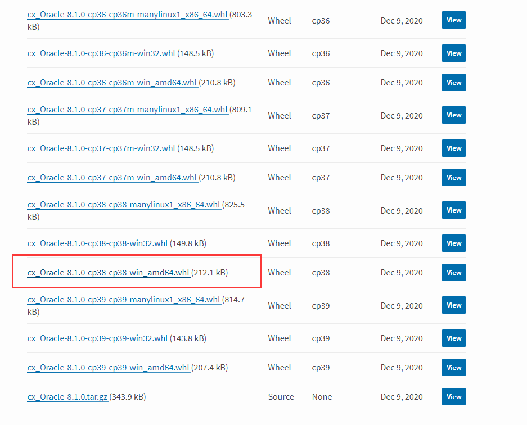
Task: Select the '(143.8 kB)' file size text
Action: 188,338
